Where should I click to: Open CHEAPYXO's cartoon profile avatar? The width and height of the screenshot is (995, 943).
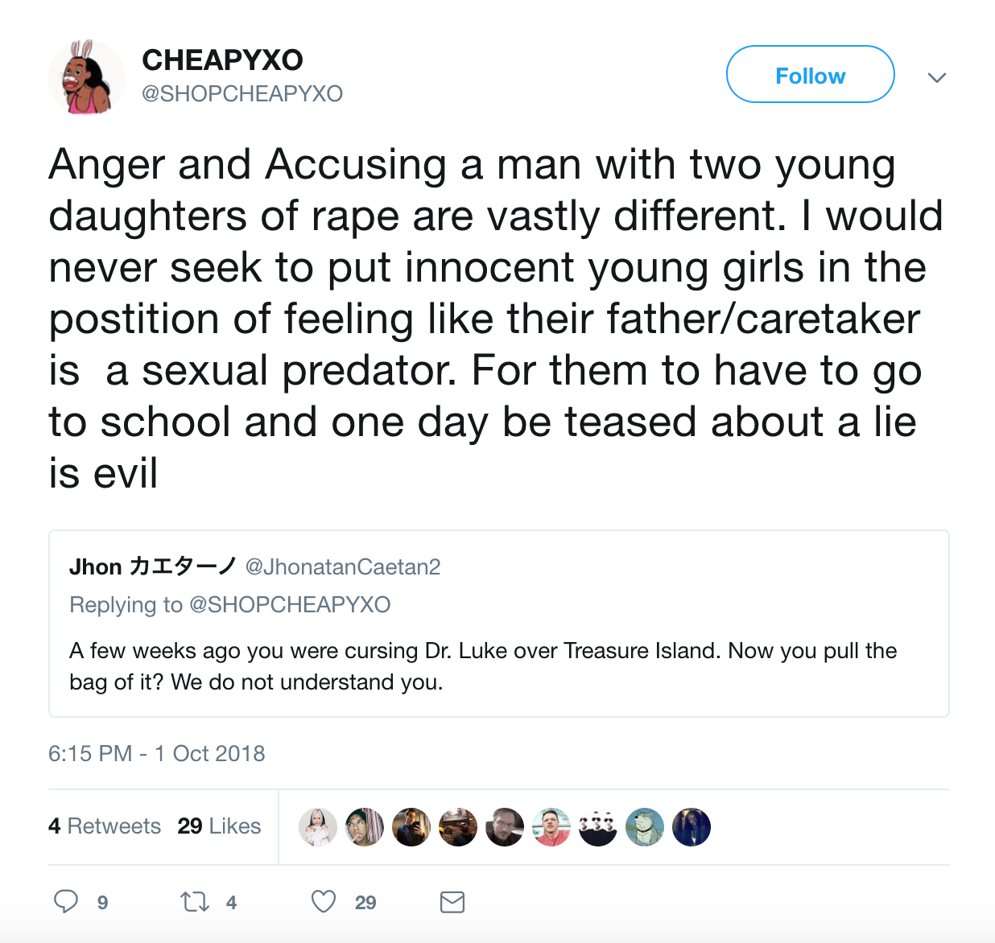pyautogui.click(x=86, y=77)
